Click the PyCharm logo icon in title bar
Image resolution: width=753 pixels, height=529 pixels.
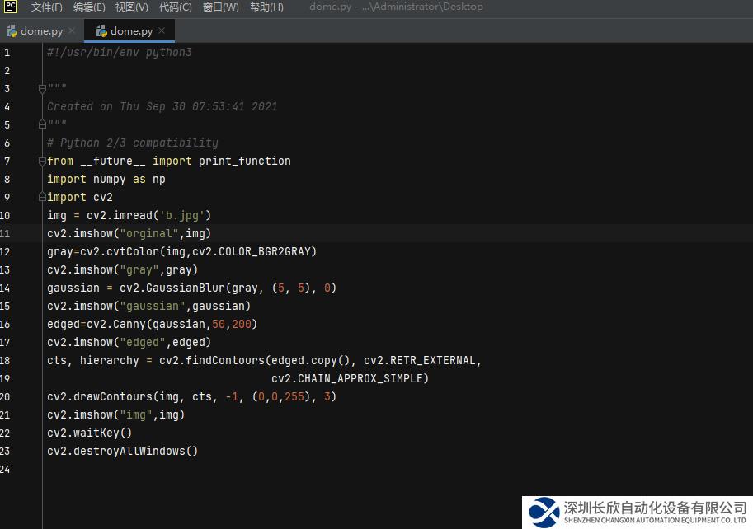click(x=11, y=7)
